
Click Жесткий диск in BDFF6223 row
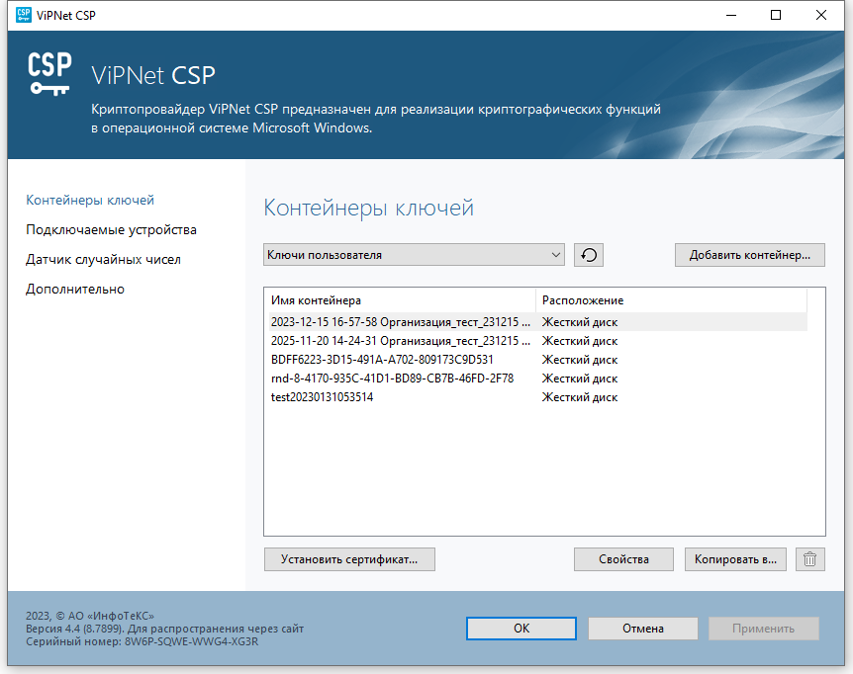pos(580,360)
